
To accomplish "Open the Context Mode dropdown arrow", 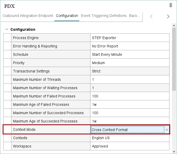I will coord(167,130).
